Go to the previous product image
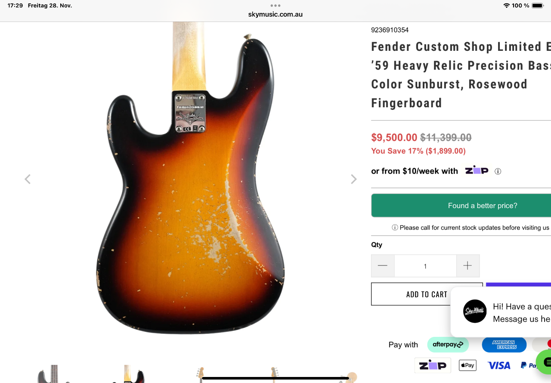The height and width of the screenshot is (383, 551). 28,179
